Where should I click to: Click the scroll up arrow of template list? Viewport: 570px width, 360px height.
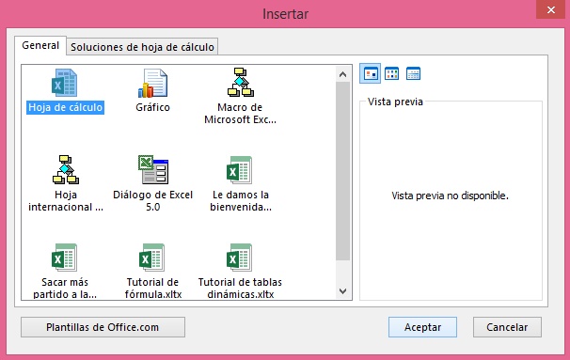click(x=342, y=74)
